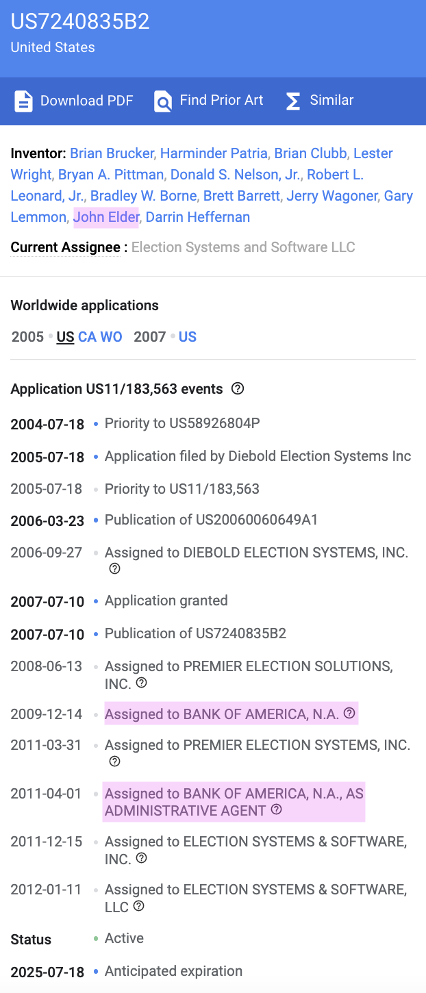Open the CA worldwide application link
Image resolution: width=426 pixels, height=993 pixels.
pyautogui.click(x=88, y=337)
